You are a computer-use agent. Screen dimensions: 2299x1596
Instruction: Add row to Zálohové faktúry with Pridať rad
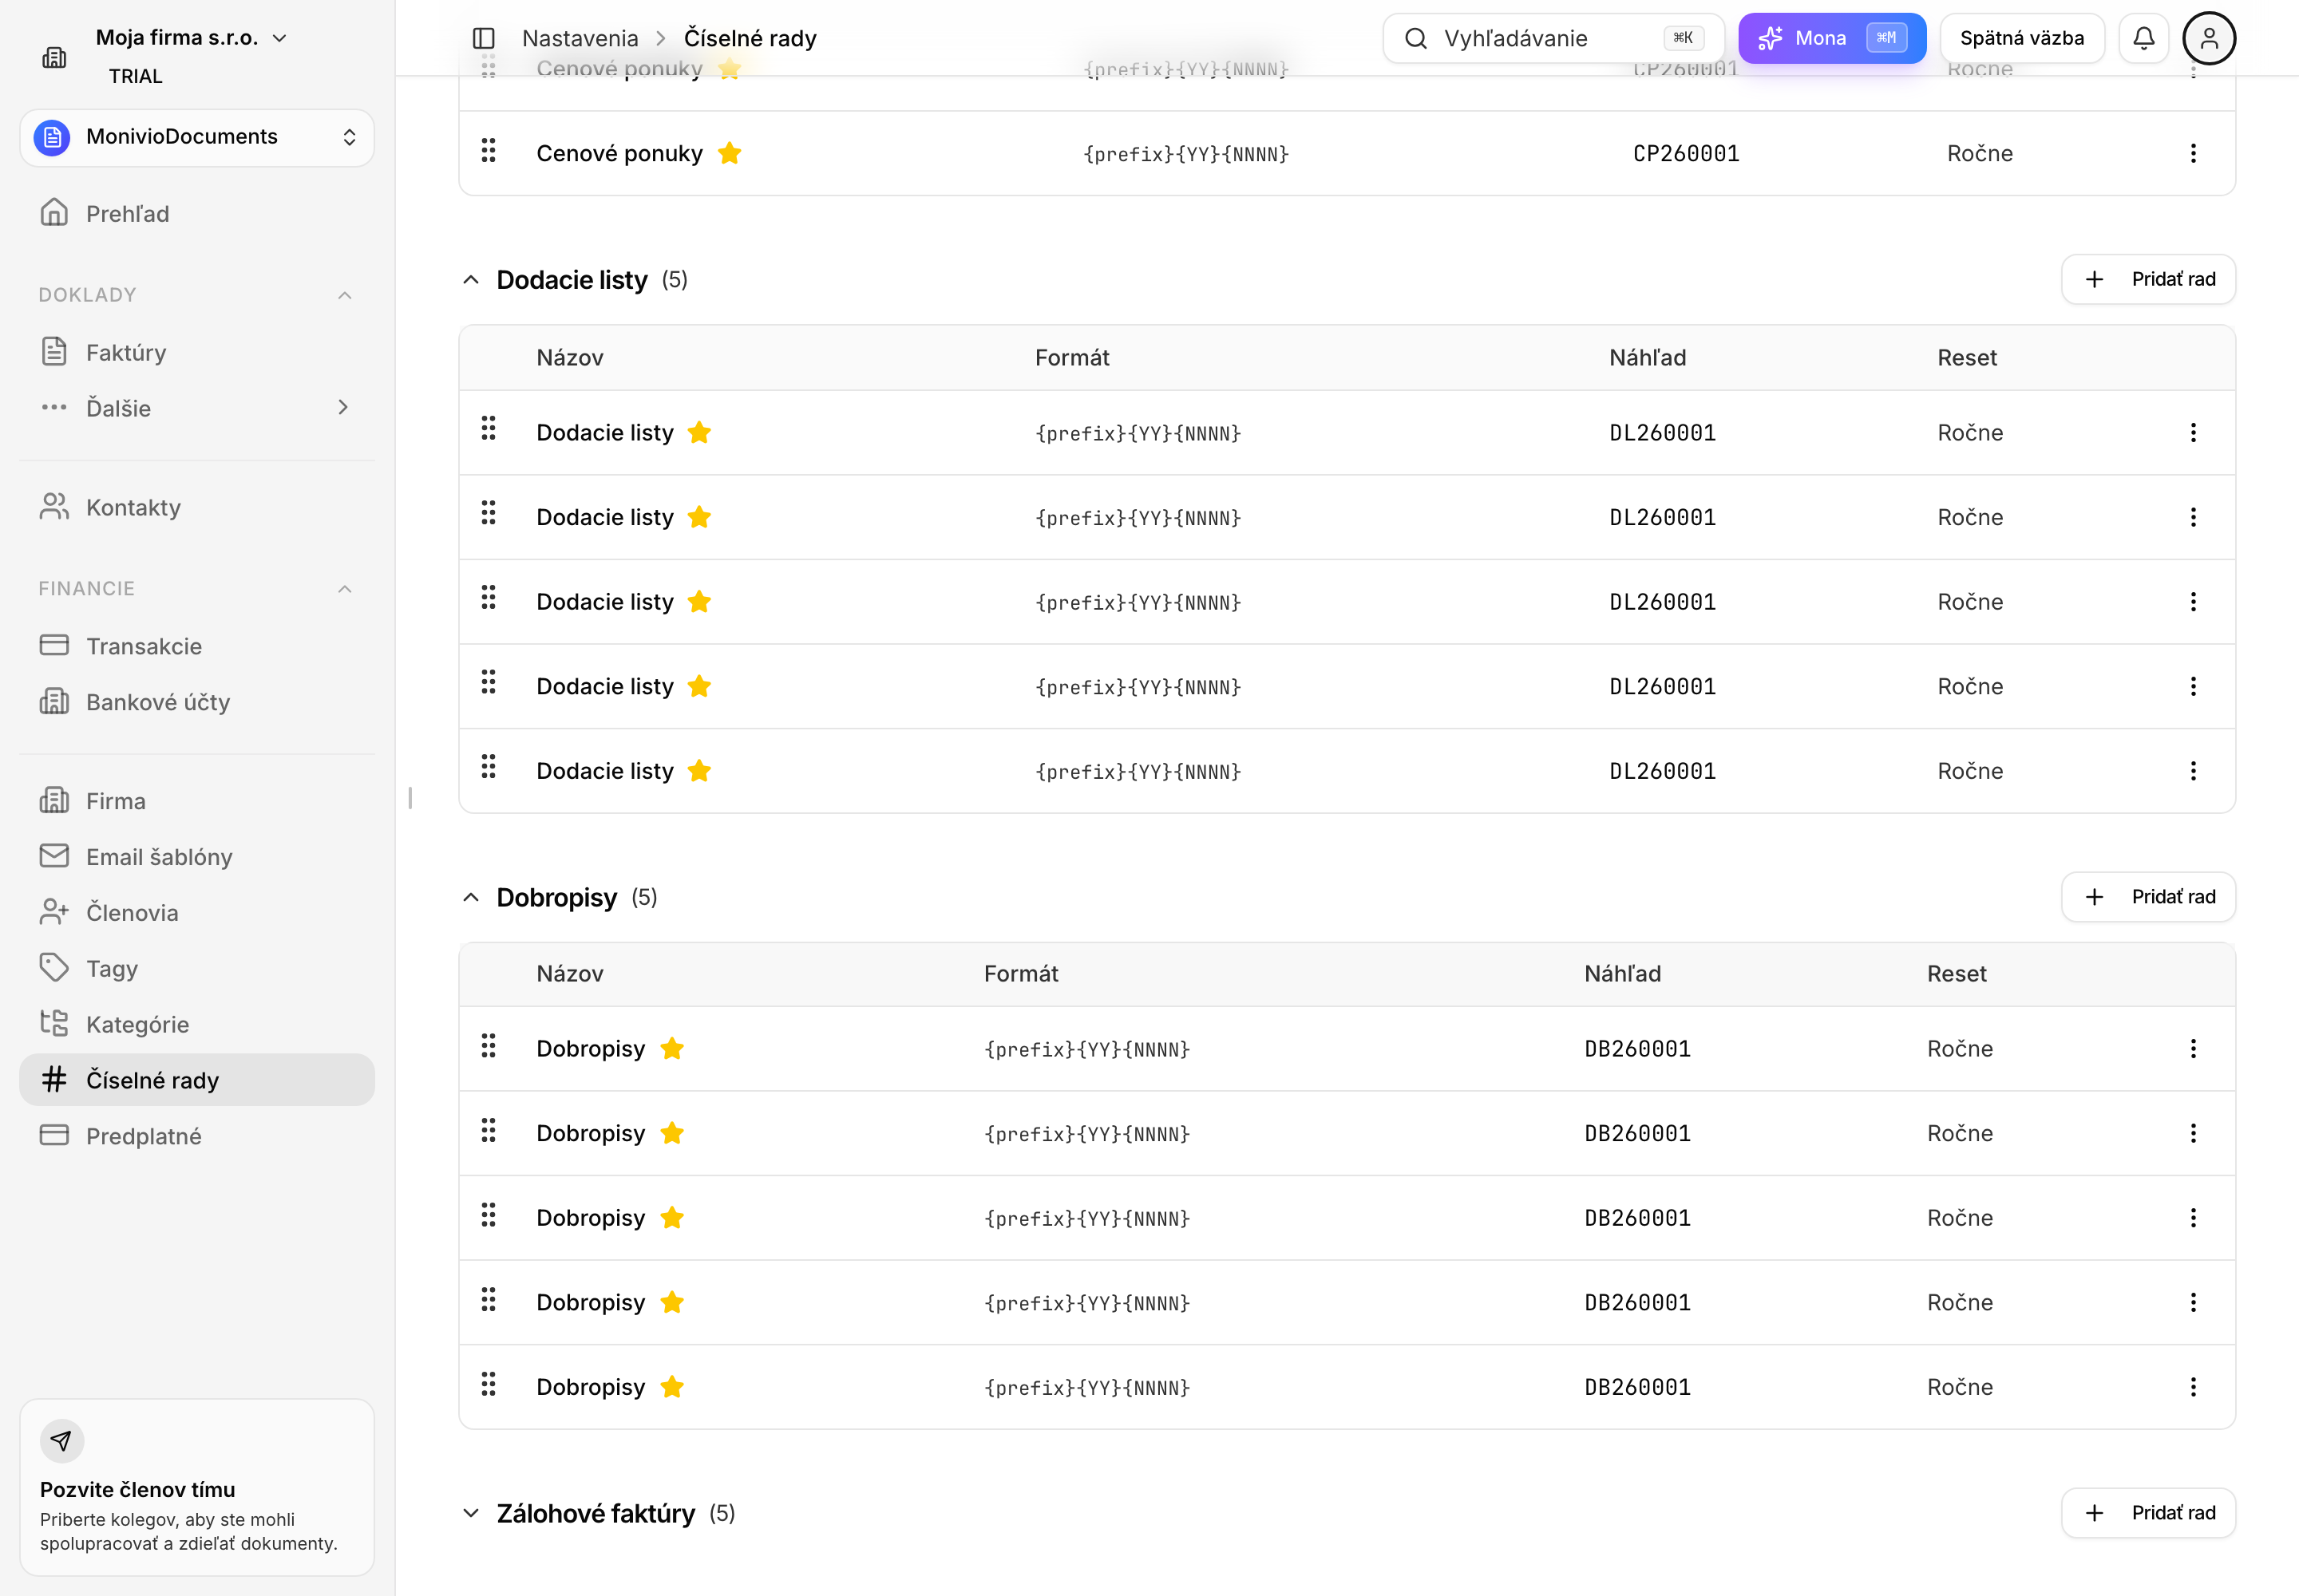tap(2148, 1513)
